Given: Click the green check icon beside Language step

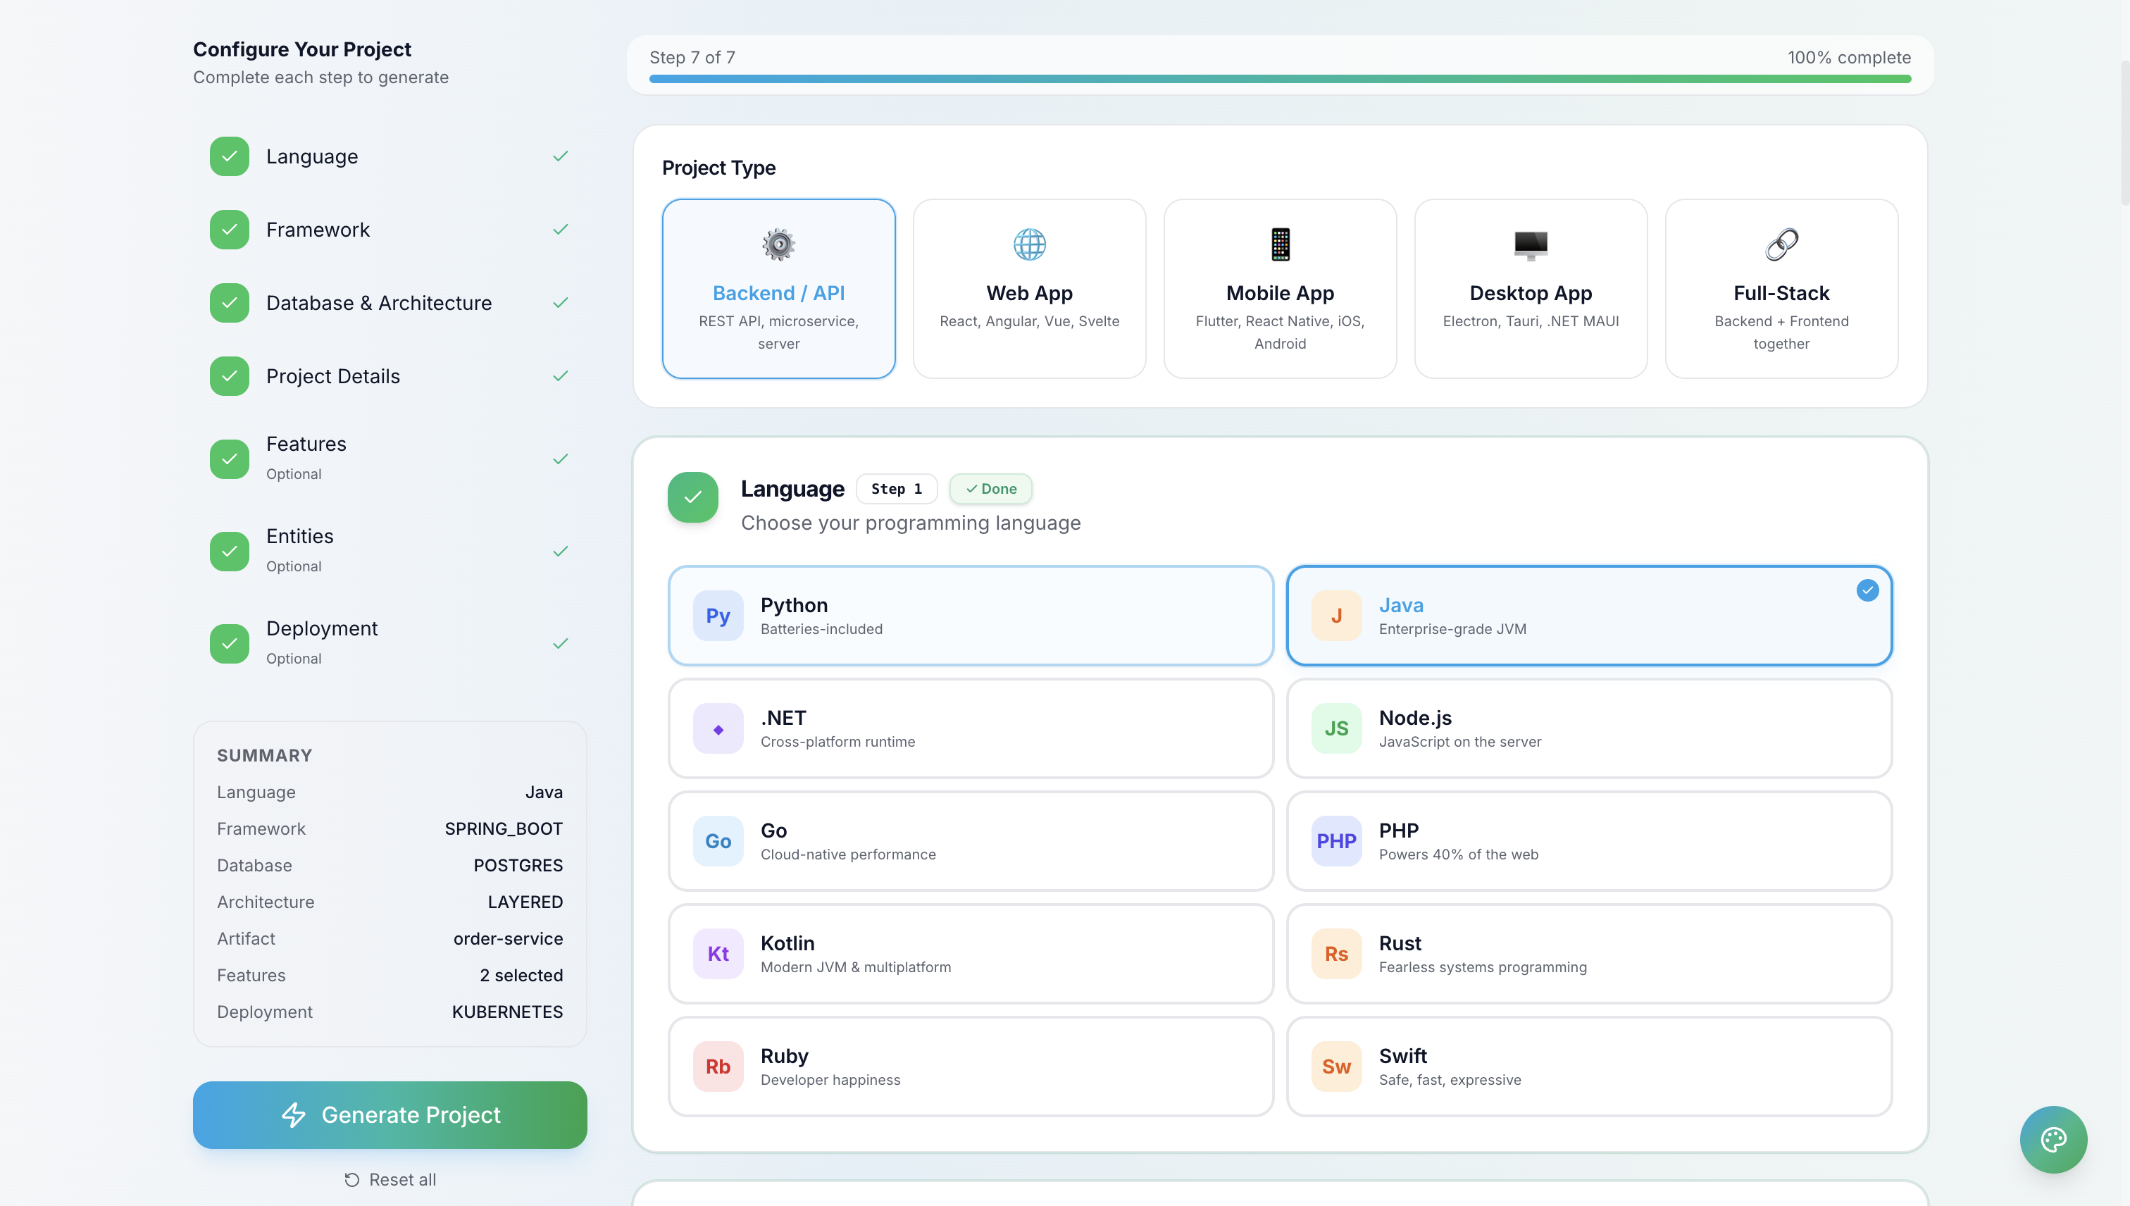Looking at the screenshot, I should [230, 156].
